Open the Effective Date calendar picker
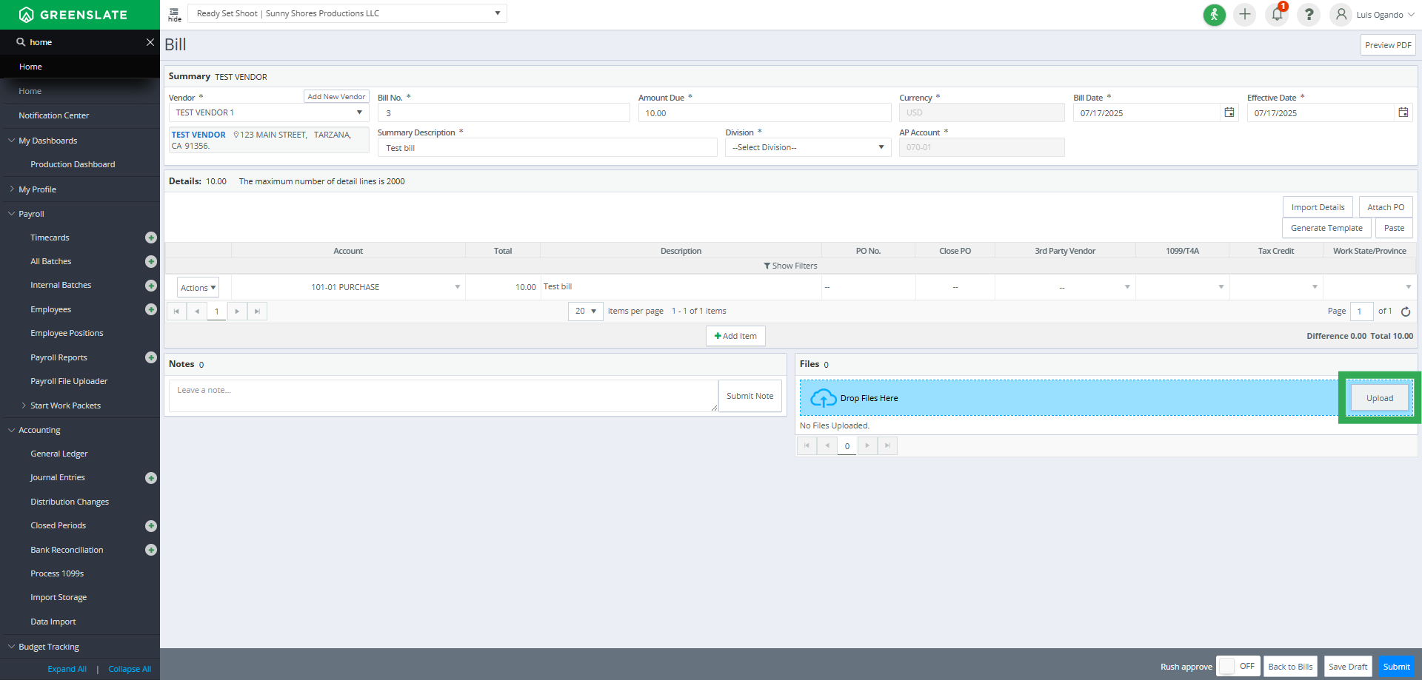The width and height of the screenshot is (1422, 680). pyautogui.click(x=1403, y=112)
